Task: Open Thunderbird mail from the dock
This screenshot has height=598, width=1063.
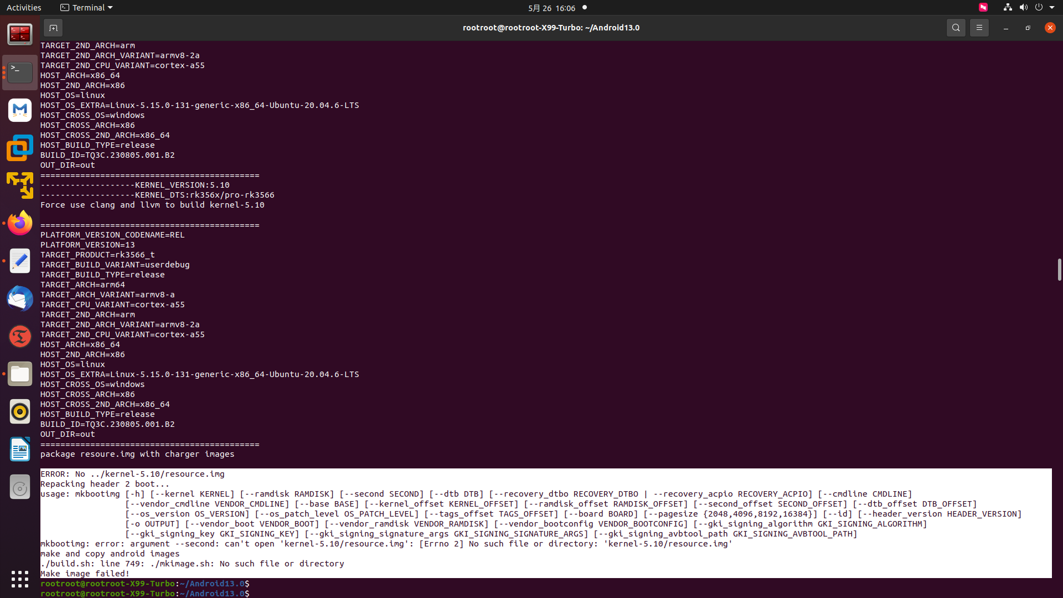Action: [20, 298]
